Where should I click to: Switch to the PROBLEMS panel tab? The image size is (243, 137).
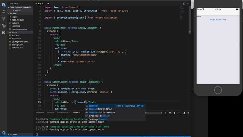coord(40,113)
